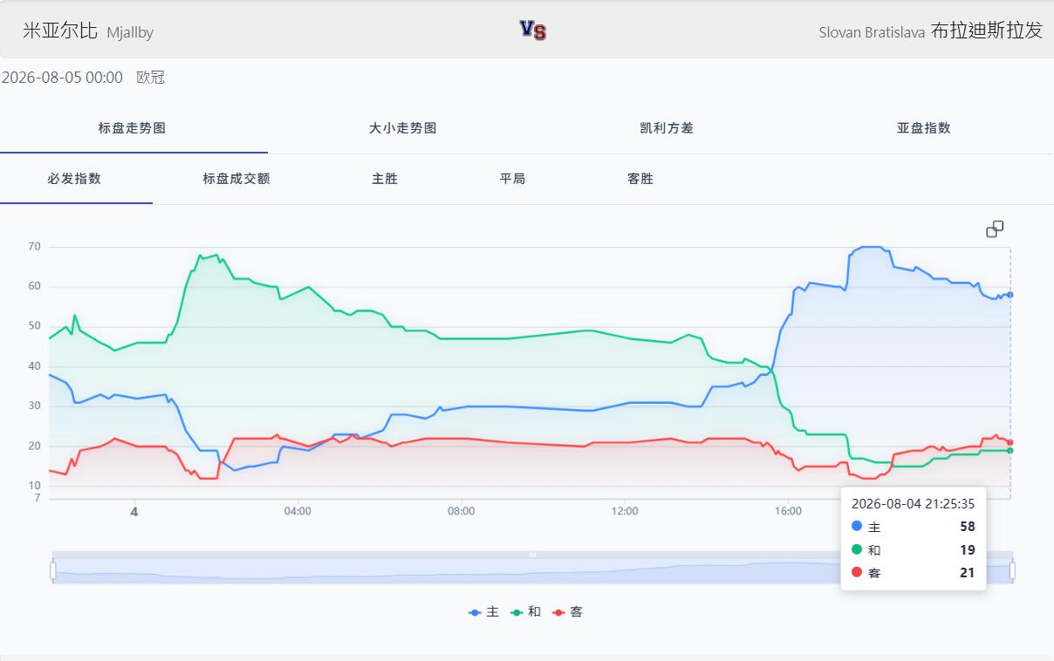
Task: Select the 主胜 sub-tab
Action: point(385,179)
